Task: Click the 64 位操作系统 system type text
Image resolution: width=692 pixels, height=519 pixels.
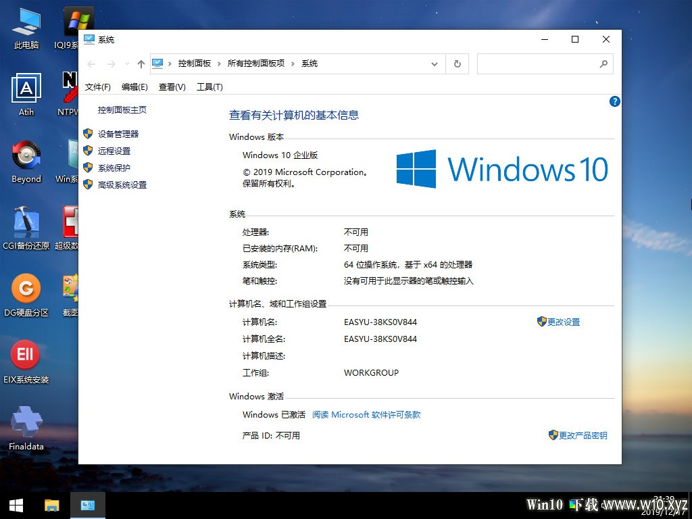Action: (x=408, y=265)
